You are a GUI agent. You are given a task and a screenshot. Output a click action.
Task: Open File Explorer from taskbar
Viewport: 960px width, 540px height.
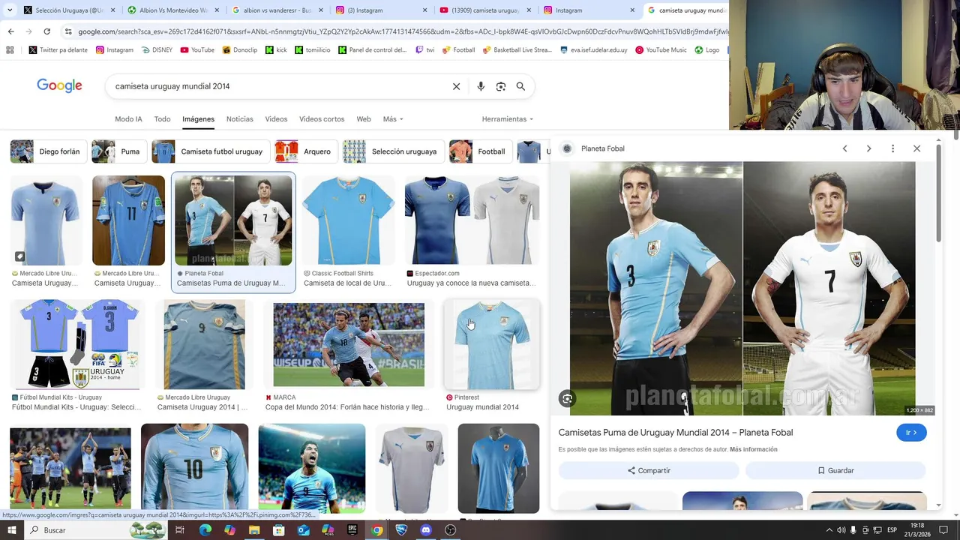point(254,530)
